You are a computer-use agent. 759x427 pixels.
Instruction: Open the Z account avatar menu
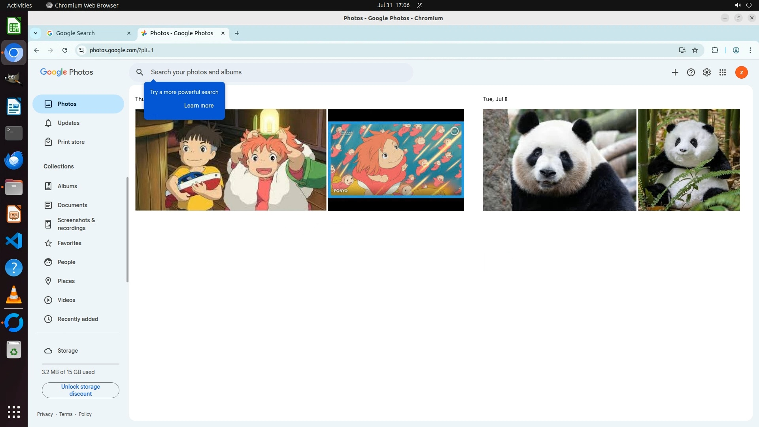click(741, 72)
